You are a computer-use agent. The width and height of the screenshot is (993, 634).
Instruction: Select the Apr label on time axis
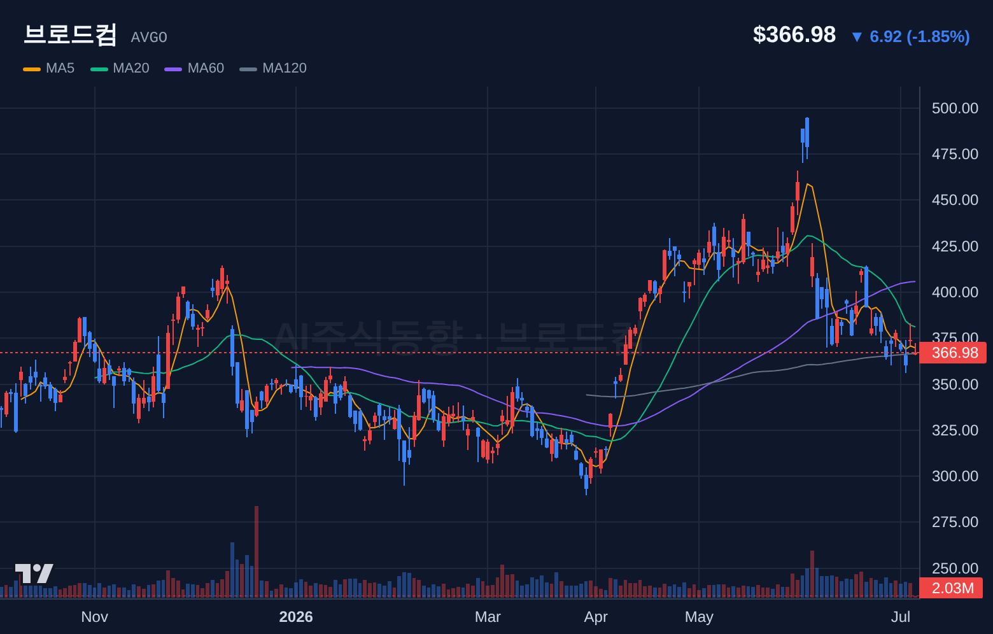pos(596,617)
